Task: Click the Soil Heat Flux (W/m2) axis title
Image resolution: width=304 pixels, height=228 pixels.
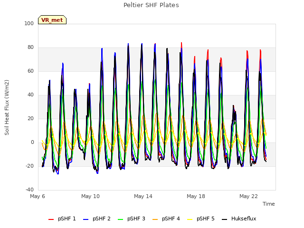Action: pyautogui.click(x=7, y=107)
